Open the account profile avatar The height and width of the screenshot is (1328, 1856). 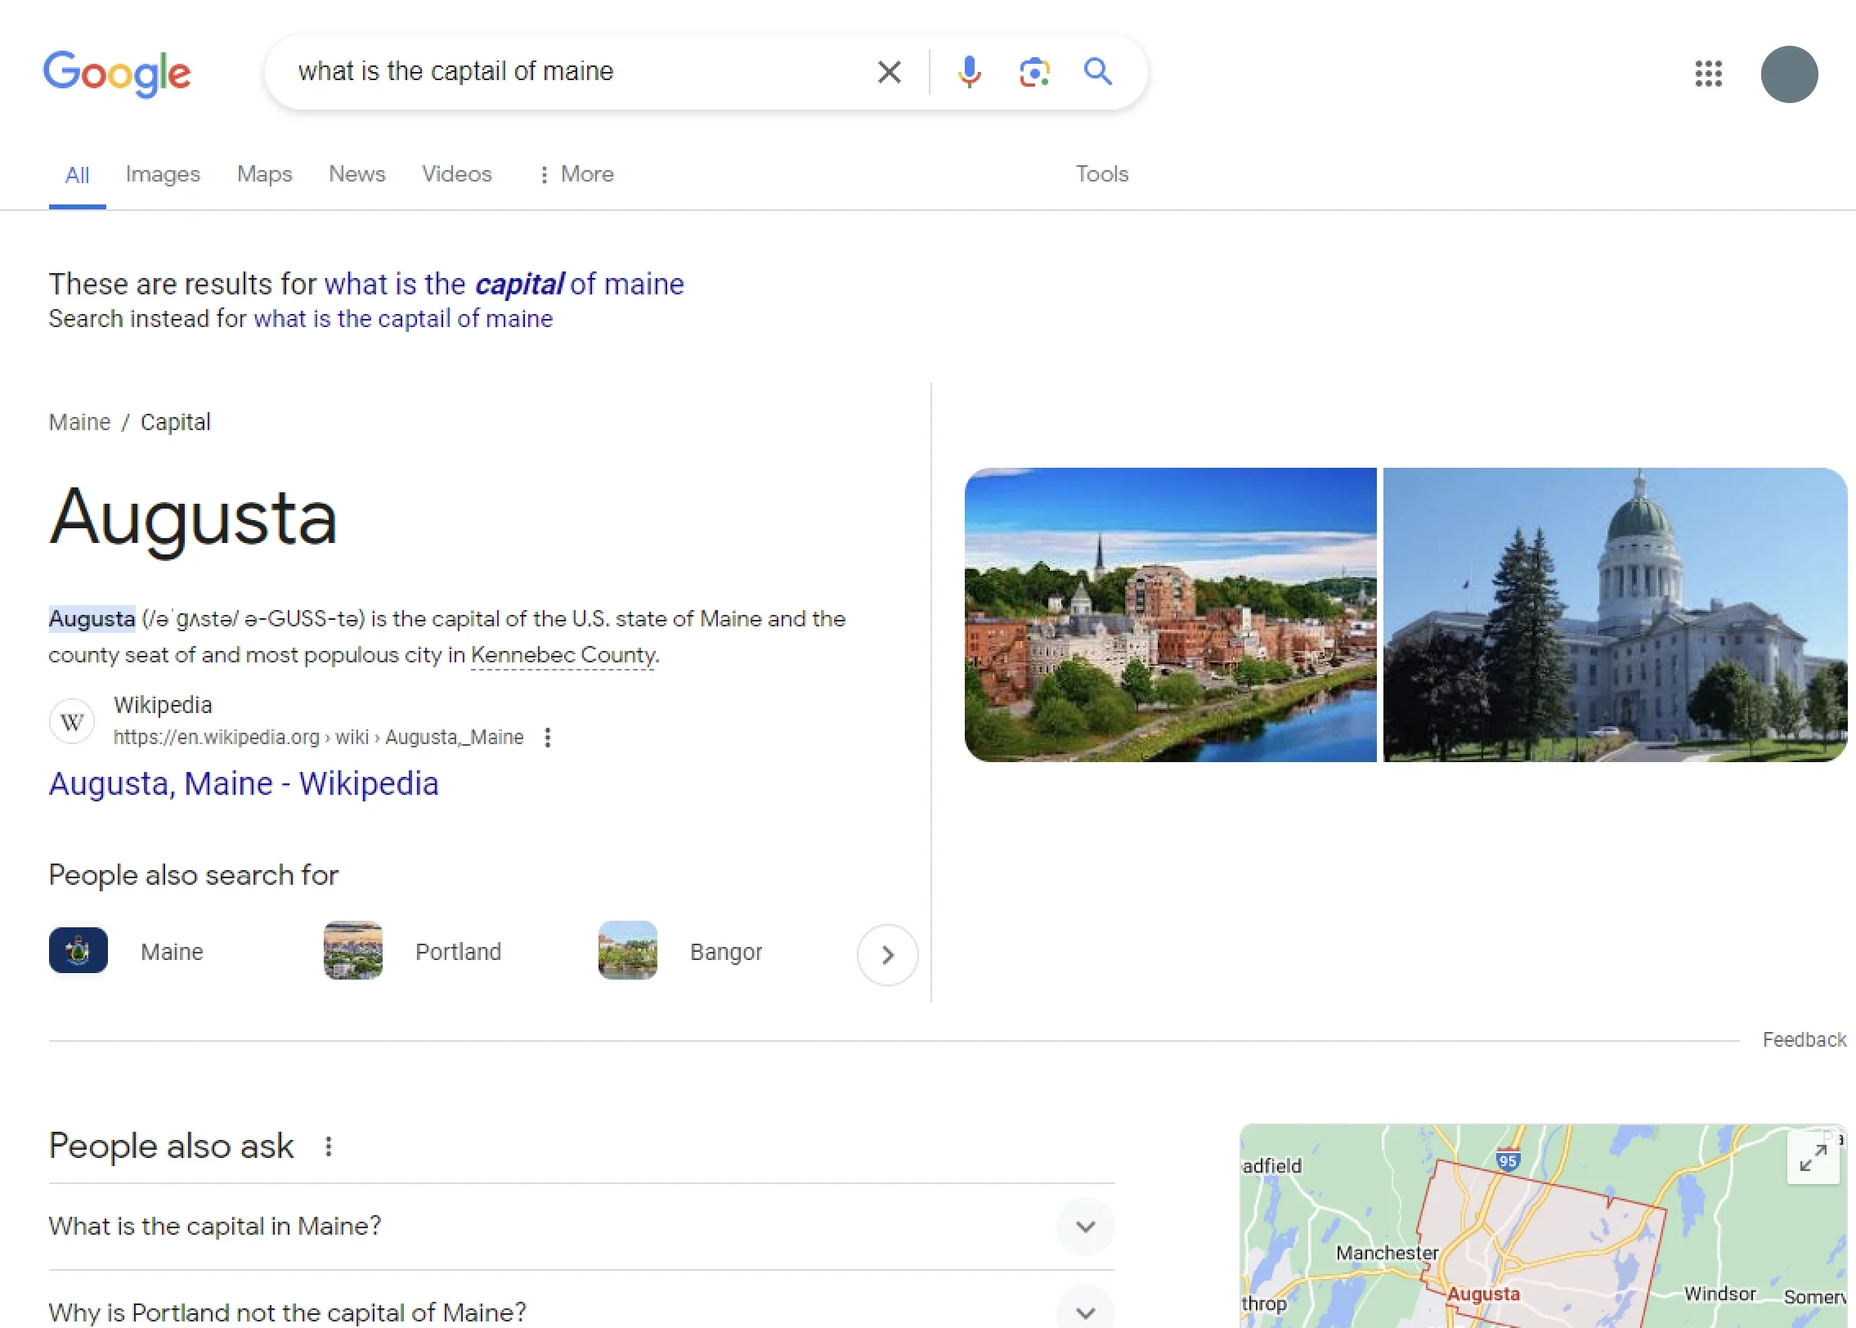tap(1789, 74)
